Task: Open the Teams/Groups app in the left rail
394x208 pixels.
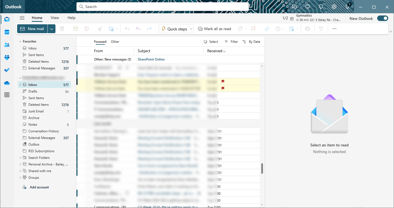Action: pos(7,57)
